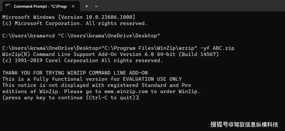Expand the new tab profile dropdown chevron
The height and width of the screenshot is (131, 285).
[96, 6]
